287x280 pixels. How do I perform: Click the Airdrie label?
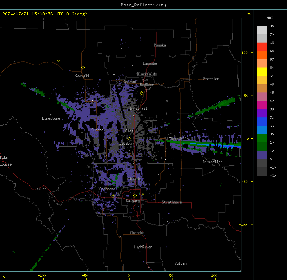pyautogui.click(x=135, y=179)
